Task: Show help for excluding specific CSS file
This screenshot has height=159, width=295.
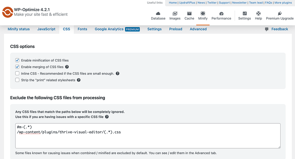Action: point(107,117)
